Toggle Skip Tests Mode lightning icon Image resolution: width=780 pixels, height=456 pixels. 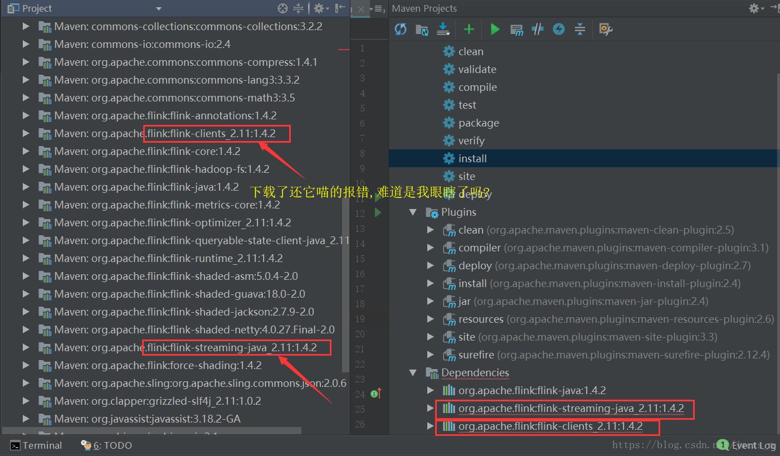(559, 29)
